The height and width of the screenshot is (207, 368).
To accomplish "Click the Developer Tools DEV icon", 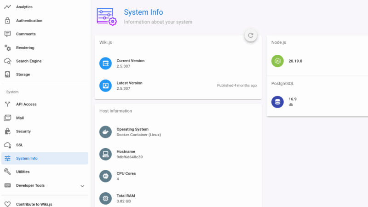I will point(7,185).
